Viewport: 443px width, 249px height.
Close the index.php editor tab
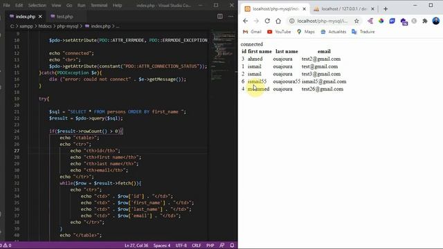pos(40,17)
